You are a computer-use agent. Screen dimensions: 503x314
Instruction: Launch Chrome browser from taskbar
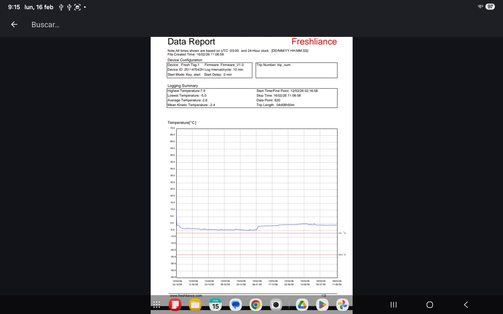point(256,305)
